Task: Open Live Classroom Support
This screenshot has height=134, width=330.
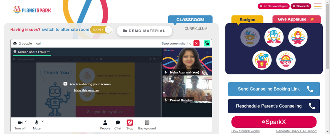Action: click(274, 6)
